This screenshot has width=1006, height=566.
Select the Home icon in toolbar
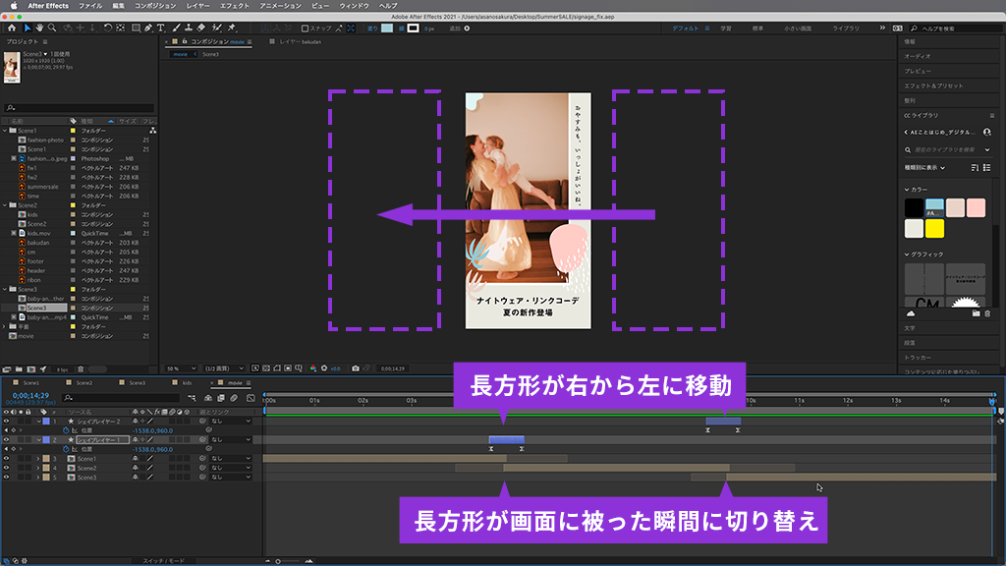(12, 28)
